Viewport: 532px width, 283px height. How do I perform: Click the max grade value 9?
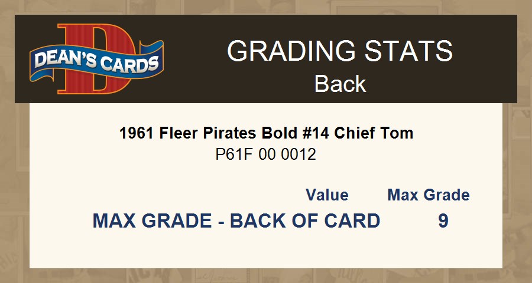(443, 221)
